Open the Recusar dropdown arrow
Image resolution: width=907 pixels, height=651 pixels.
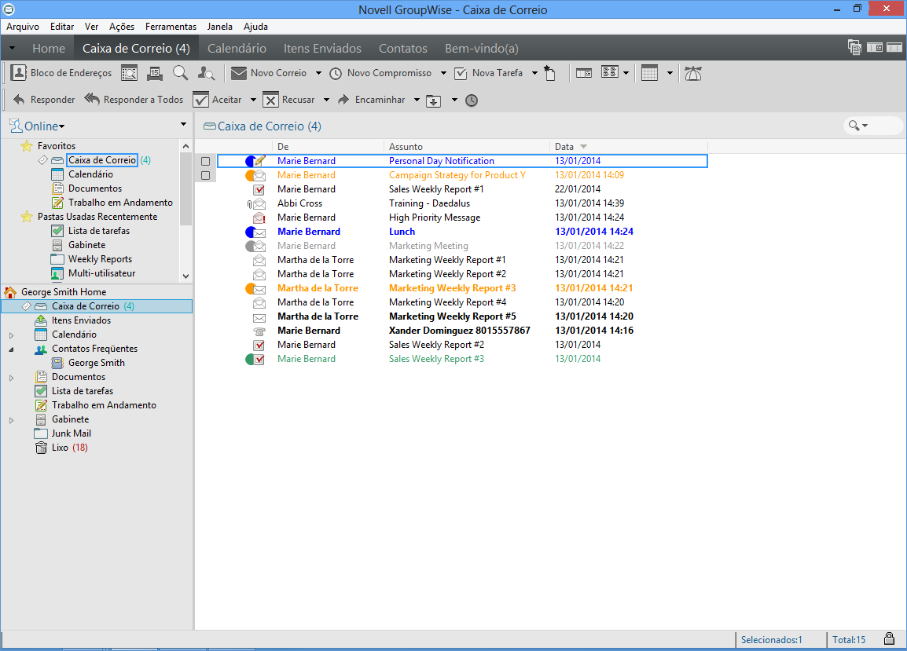326,100
